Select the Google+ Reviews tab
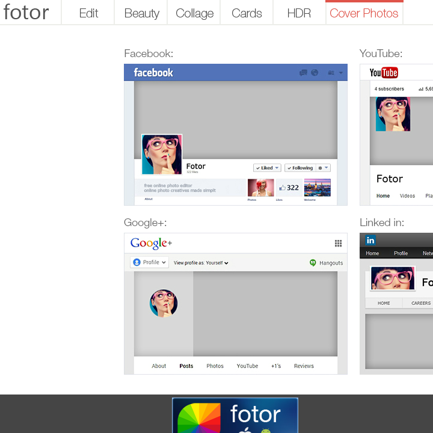The image size is (433, 433). [x=304, y=366]
